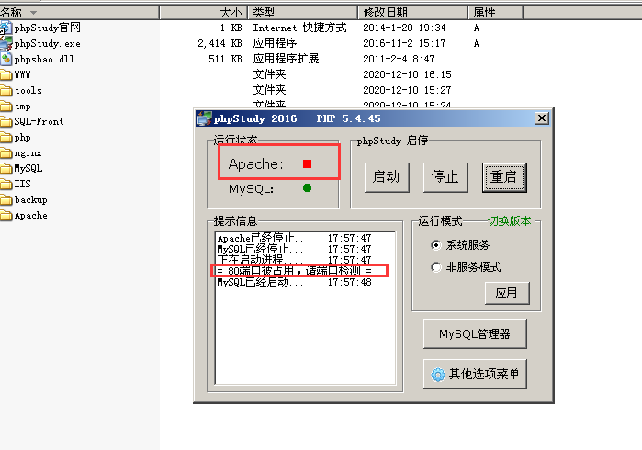
Task: Select the IIS folder icon
Action: click(6, 184)
